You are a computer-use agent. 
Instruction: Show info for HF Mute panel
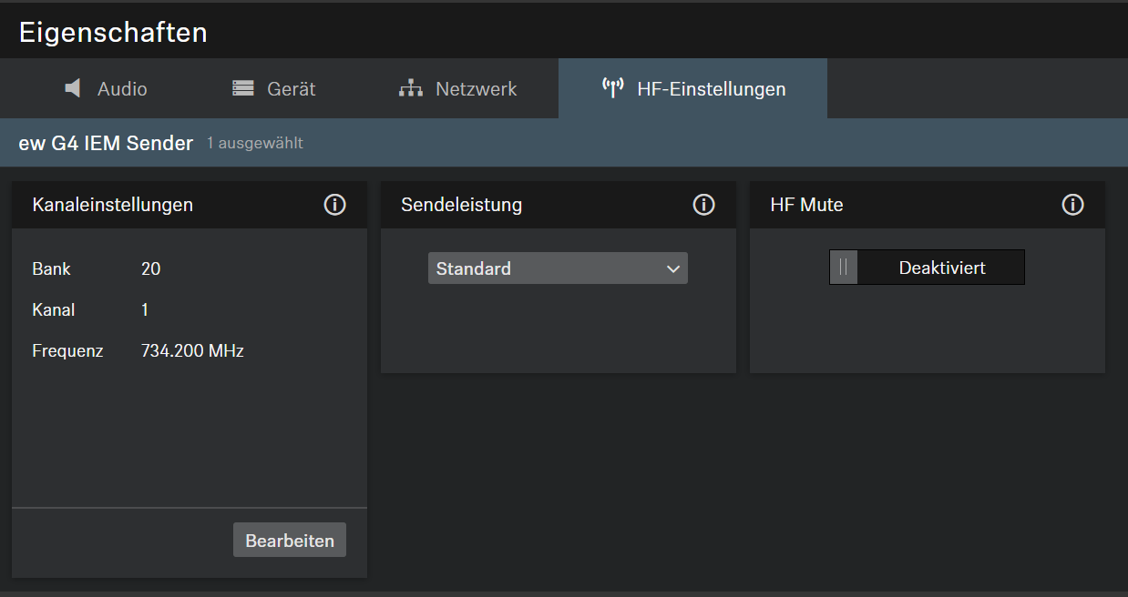(1072, 205)
